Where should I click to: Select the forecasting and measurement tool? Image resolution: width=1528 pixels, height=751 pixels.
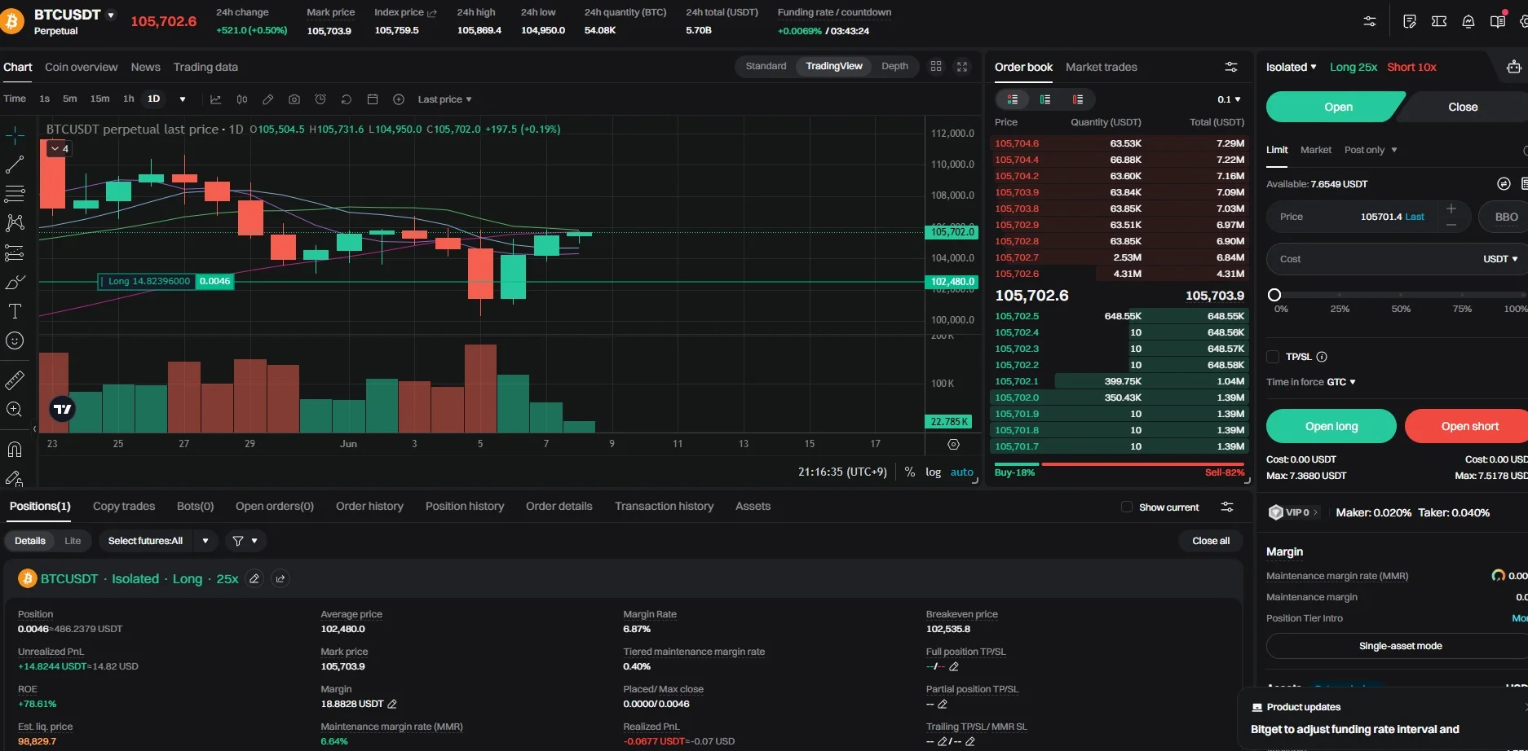[x=15, y=253]
